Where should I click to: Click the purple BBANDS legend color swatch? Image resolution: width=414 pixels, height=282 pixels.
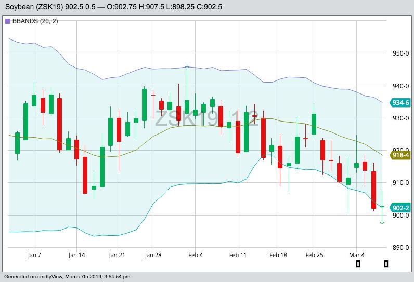[8, 21]
